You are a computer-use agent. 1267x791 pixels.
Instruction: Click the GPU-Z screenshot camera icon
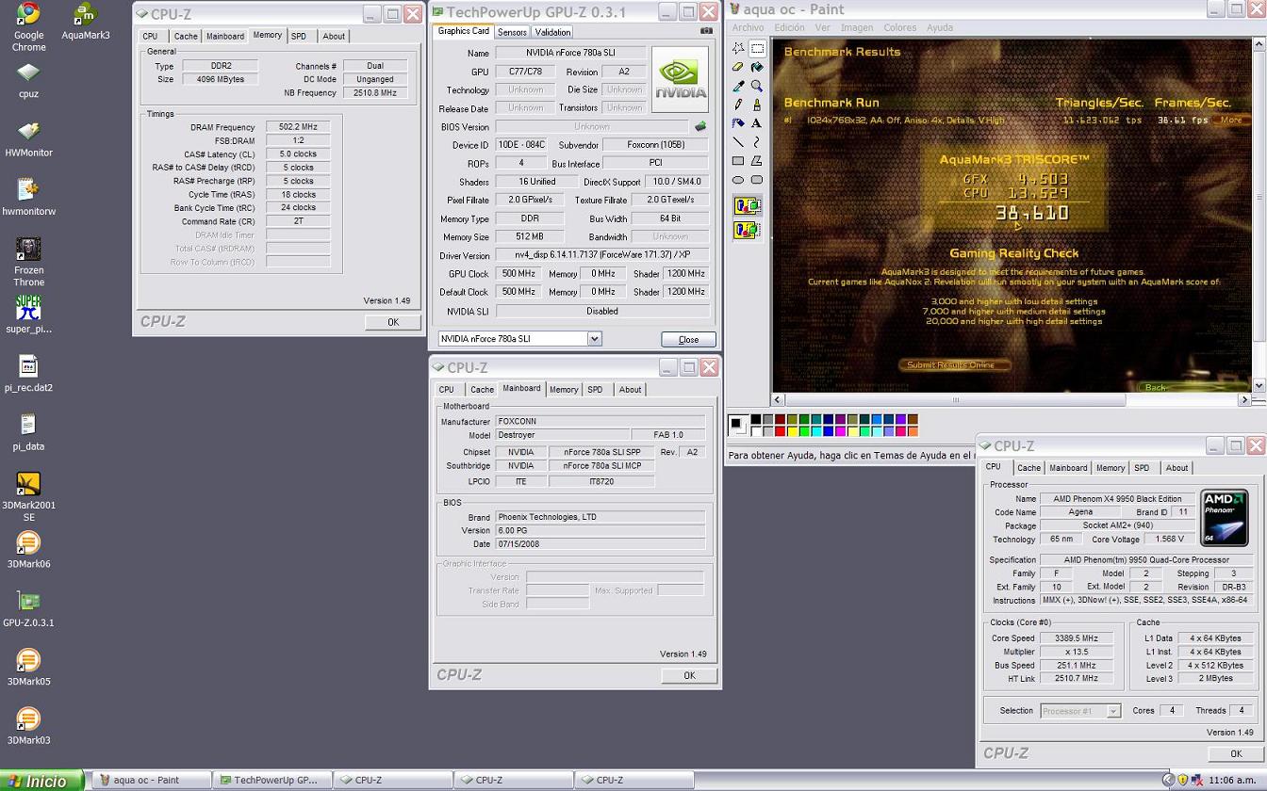coord(706,31)
